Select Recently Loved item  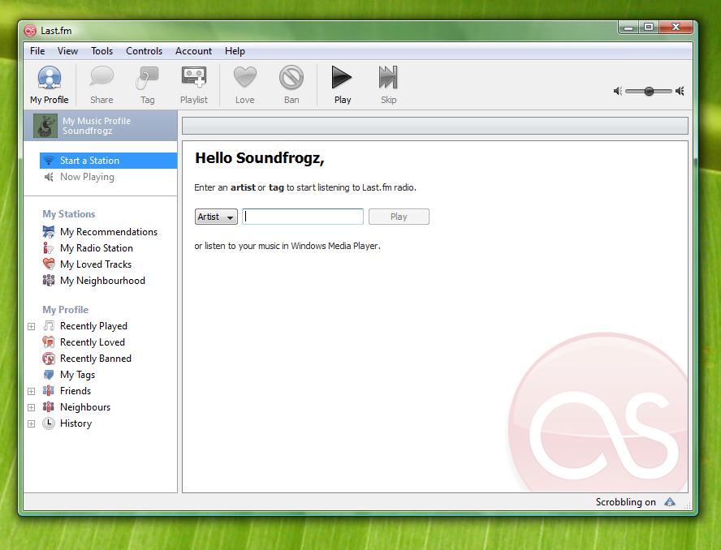(84, 342)
